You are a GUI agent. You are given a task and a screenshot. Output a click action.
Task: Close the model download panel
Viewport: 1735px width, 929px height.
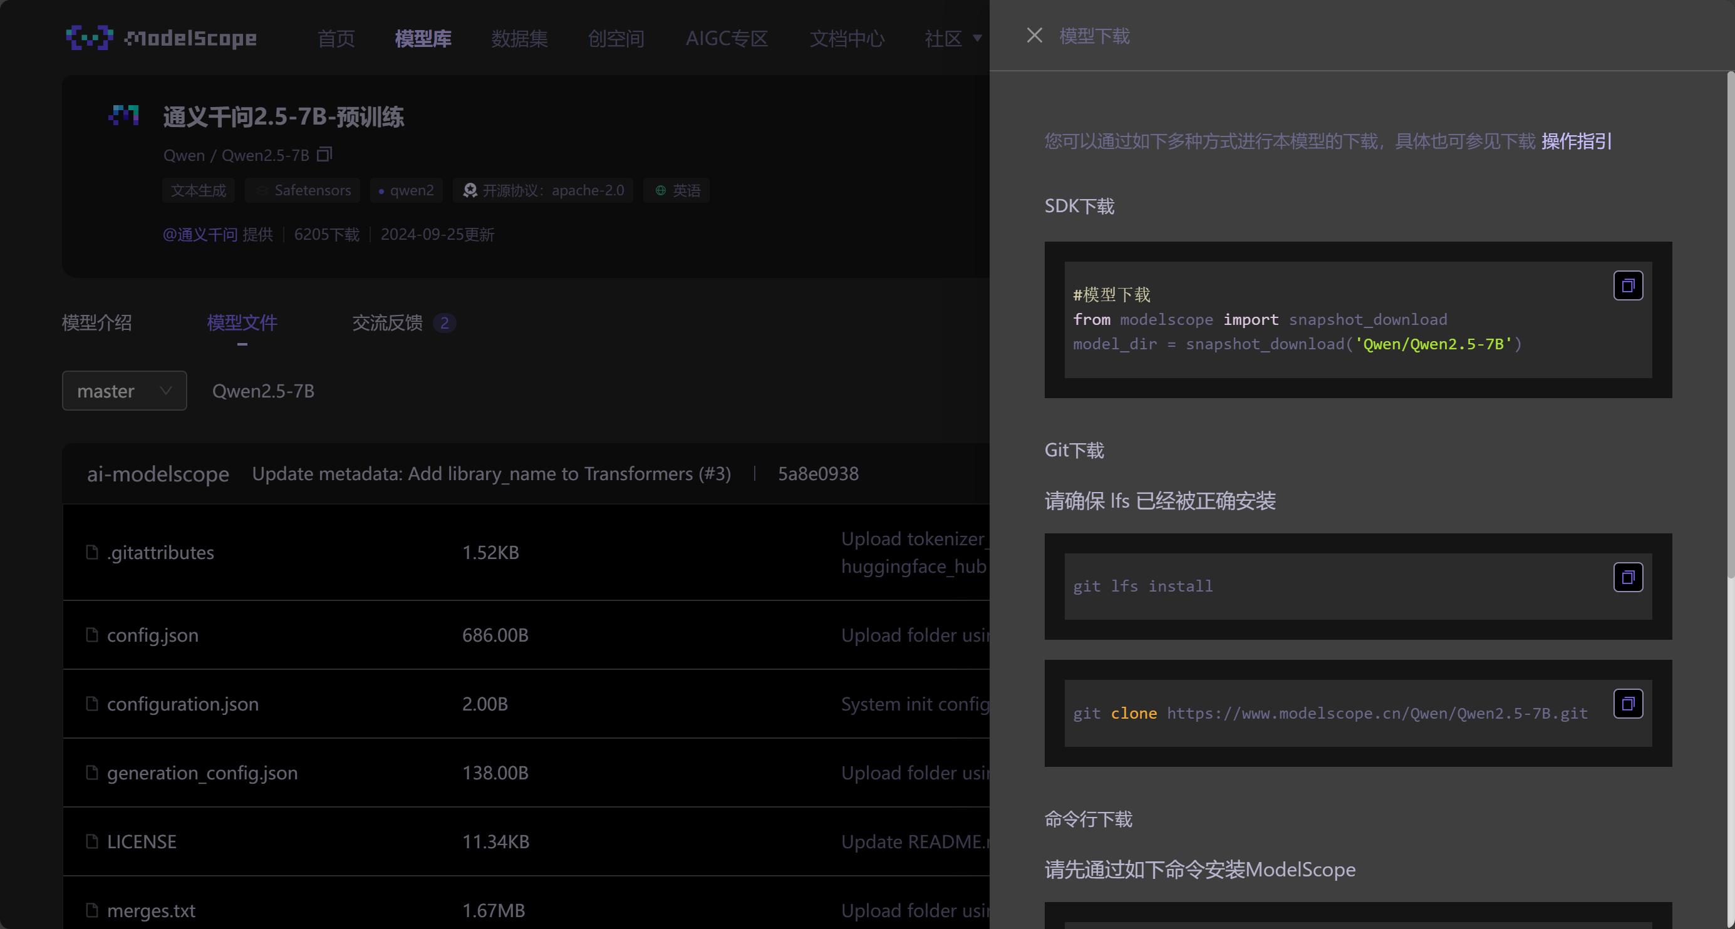[x=1034, y=36]
